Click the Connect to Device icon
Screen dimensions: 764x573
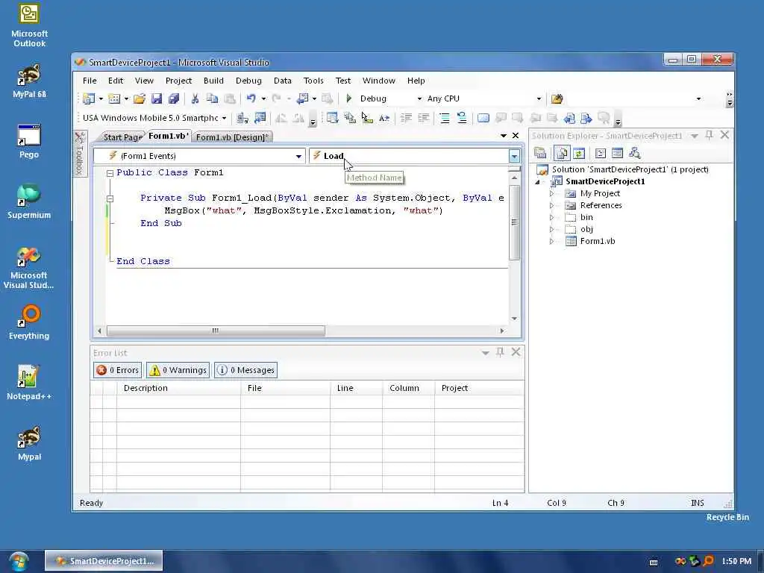[242, 118]
